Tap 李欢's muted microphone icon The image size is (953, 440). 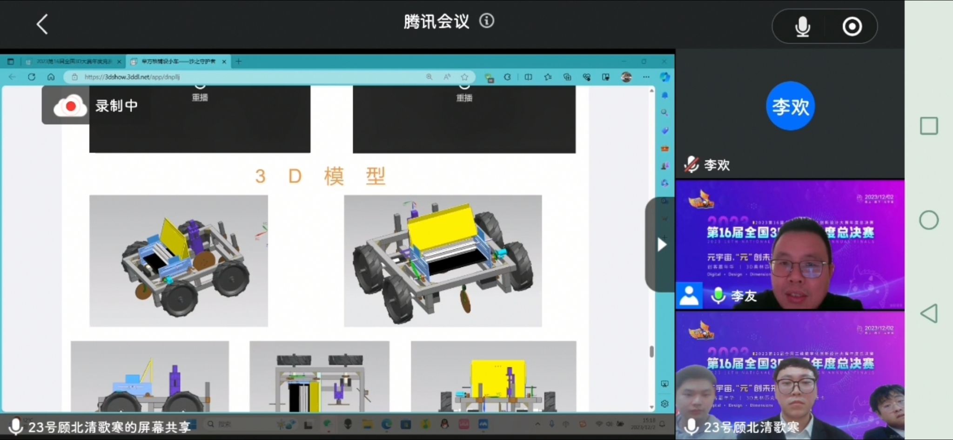[691, 165]
